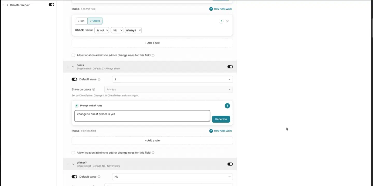Click the info icon next to coats Default value

(99, 79)
